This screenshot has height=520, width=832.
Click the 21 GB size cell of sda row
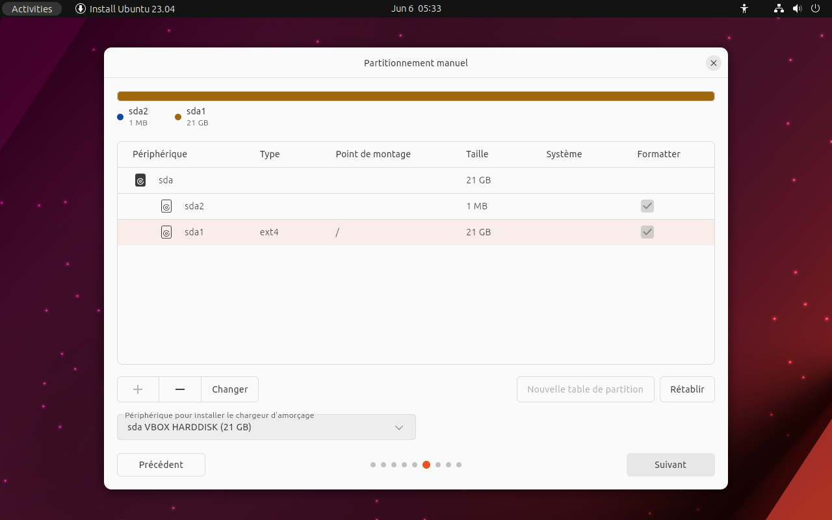click(x=478, y=180)
